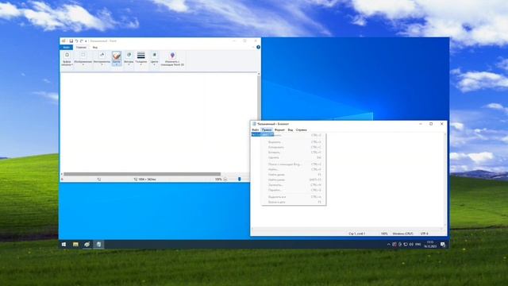This screenshot has width=508, height=286.
Task: Click the Notepad icon on the taskbar
Action: click(x=98, y=245)
